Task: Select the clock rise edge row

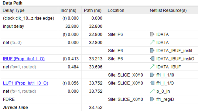Action: coord(99,18)
